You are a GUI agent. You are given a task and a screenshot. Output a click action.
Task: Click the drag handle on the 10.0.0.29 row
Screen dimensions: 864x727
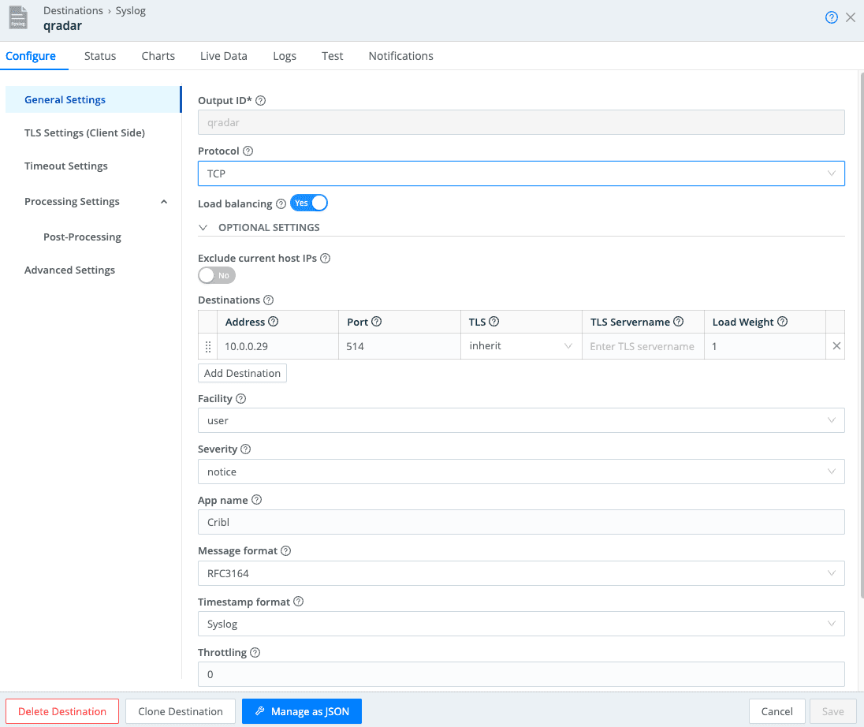pyautogui.click(x=208, y=346)
